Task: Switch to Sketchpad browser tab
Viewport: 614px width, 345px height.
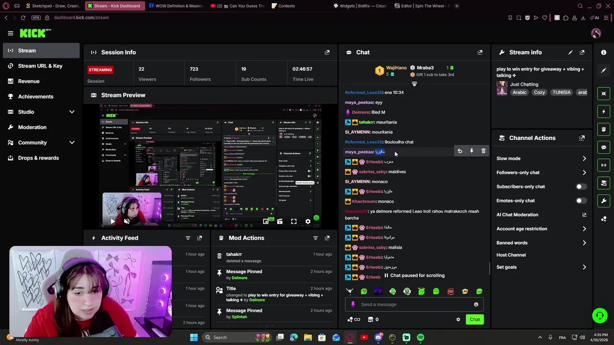Action: click(x=53, y=6)
